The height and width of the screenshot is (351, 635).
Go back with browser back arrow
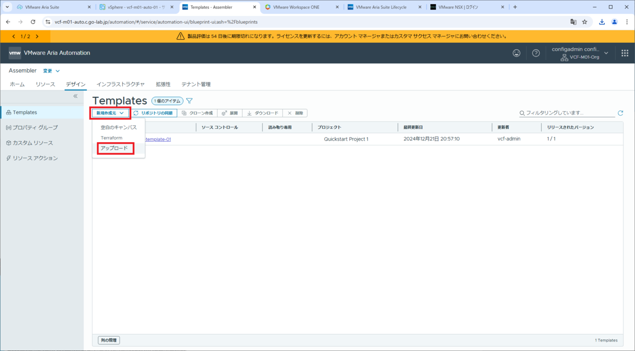8,22
